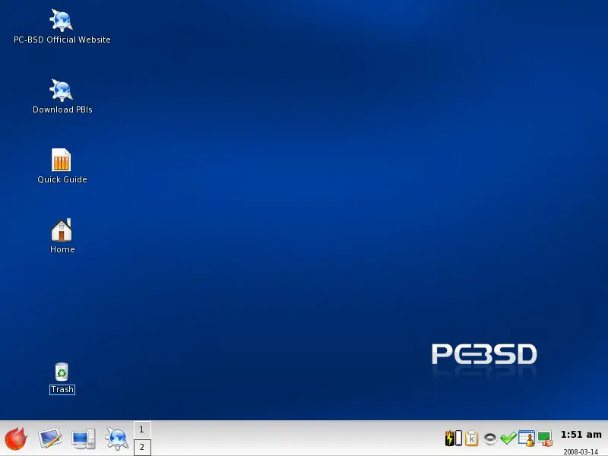This screenshot has height=456, width=608.
Task: Switch to virtual desktop 1 in pager
Action: 142,429
